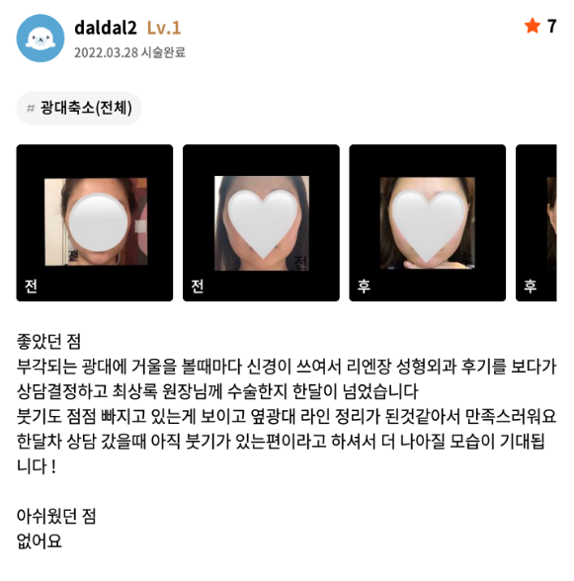This screenshot has width=574, height=581.
Task: Click the rating number 7
Action: pos(551,27)
